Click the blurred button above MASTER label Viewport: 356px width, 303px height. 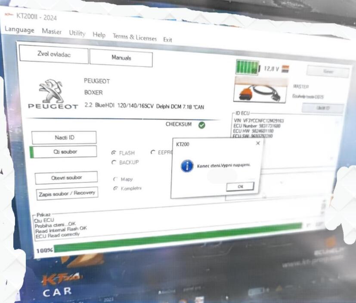tap(328, 71)
